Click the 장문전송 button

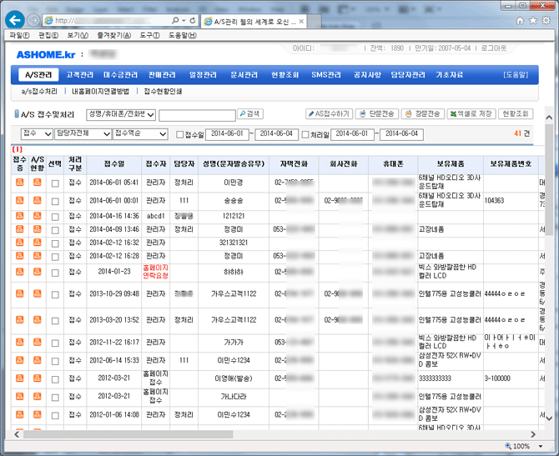pos(423,113)
